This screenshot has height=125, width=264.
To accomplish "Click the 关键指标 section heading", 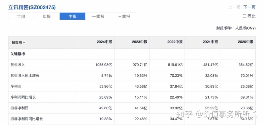I will (18, 54).
